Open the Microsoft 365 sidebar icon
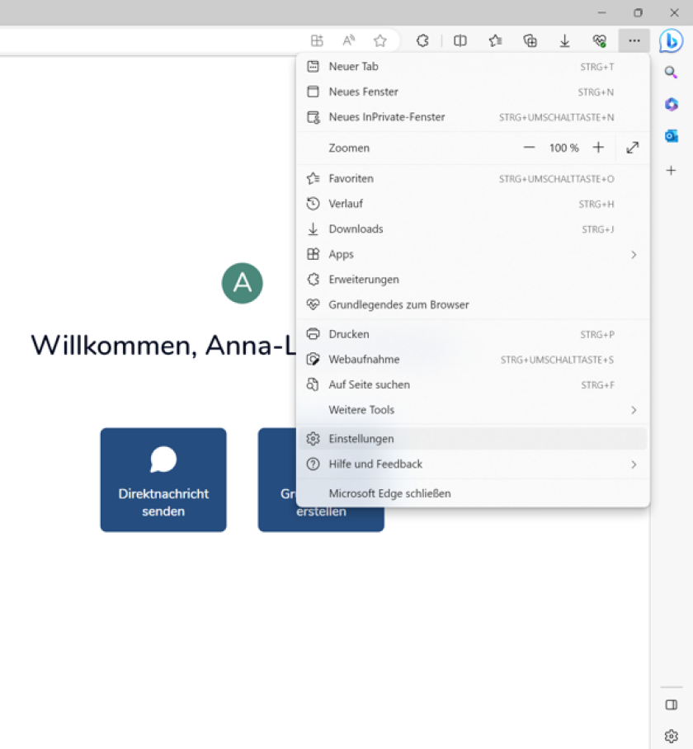Image resolution: width=693 pixels, height=749 pixels. point(671,105)
